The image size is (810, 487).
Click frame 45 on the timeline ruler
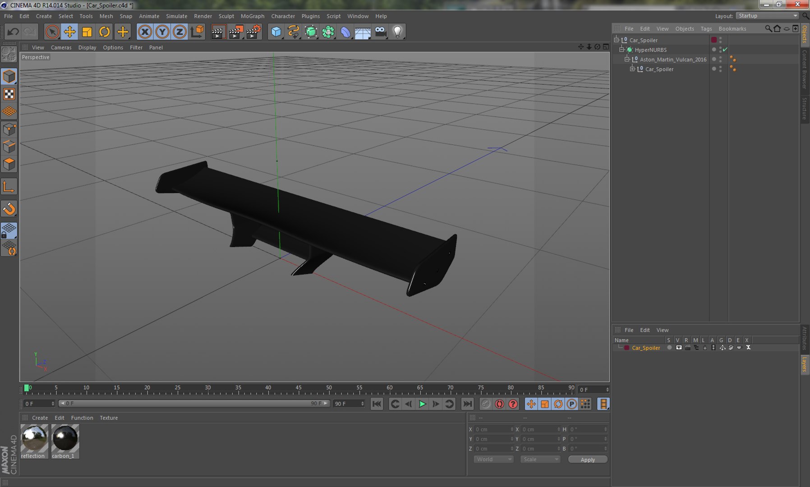299,389
